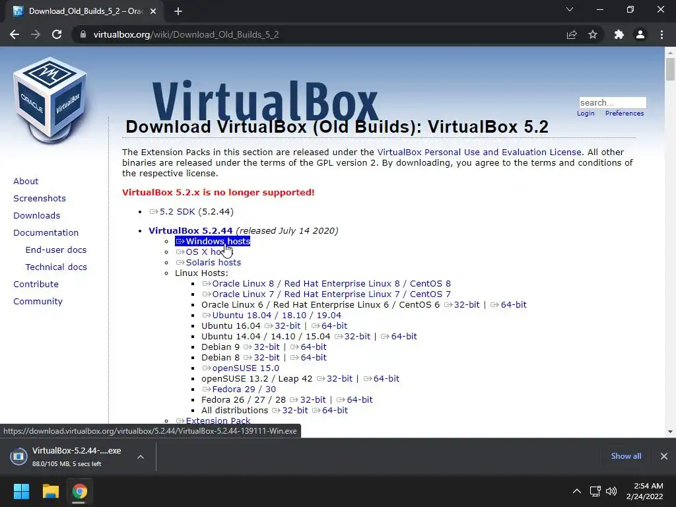Show hidden system tray icons
Screen dimensions: 676x507
(x=576, y=491)
